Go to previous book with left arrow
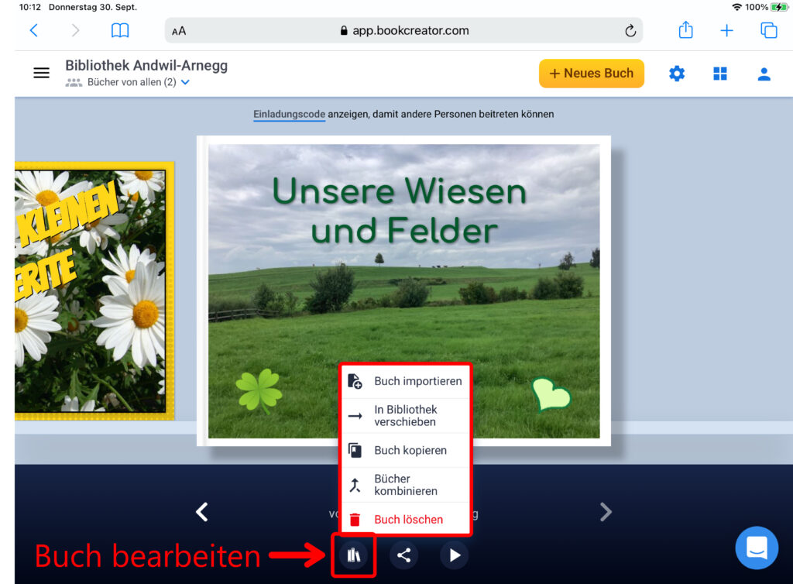793x584 pixels. [202, 512]
